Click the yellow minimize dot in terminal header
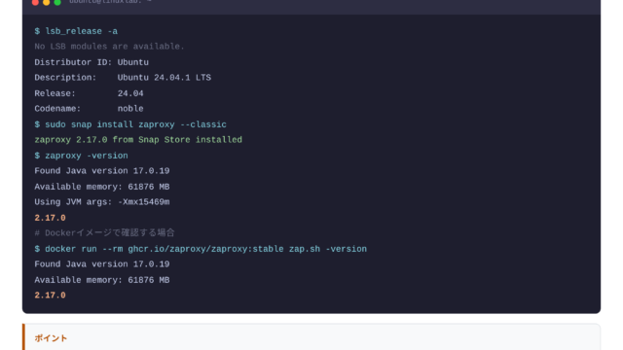The width and height of the screenshot is (623, 350). (x=46, y=2)
